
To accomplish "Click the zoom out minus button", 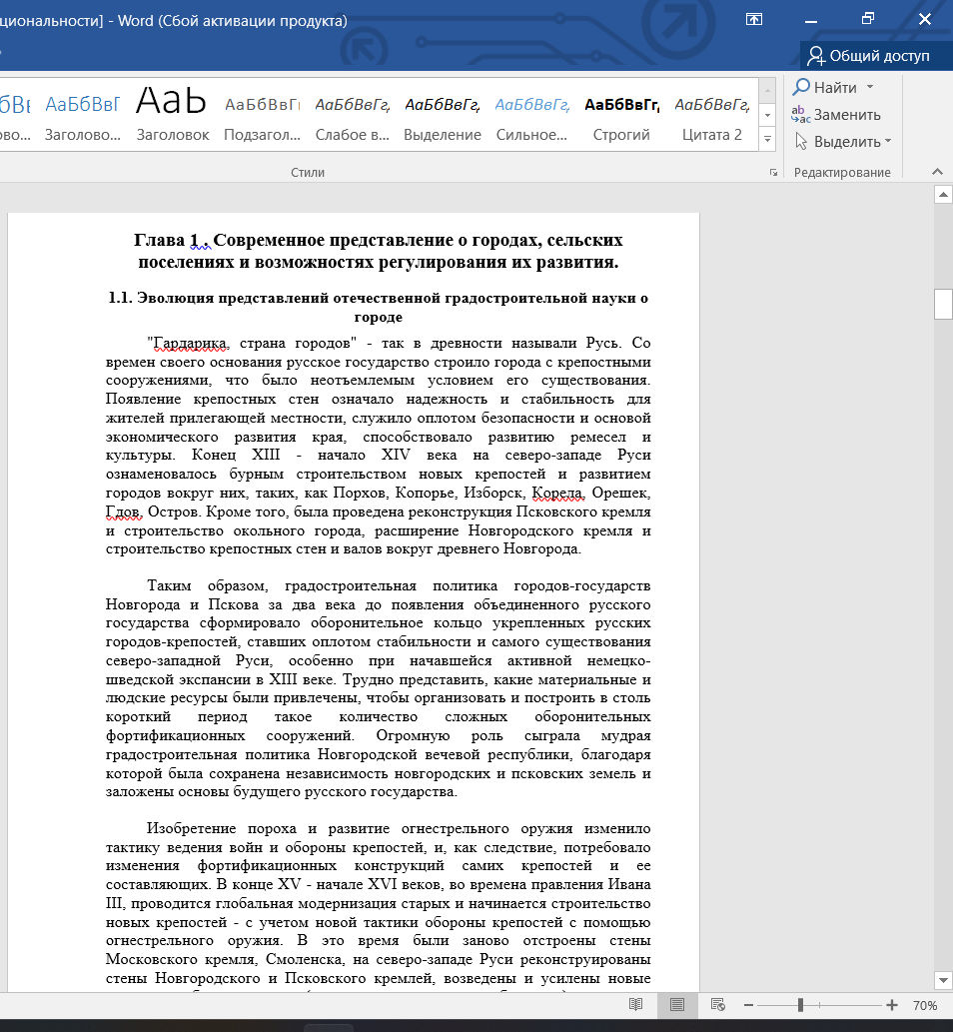I will [747, 1005].
